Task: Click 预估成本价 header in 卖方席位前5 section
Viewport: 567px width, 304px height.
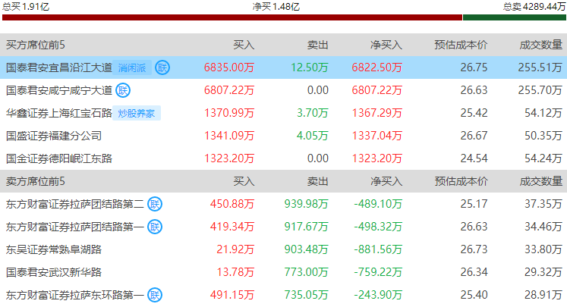Action: click(x=461, y=181)
